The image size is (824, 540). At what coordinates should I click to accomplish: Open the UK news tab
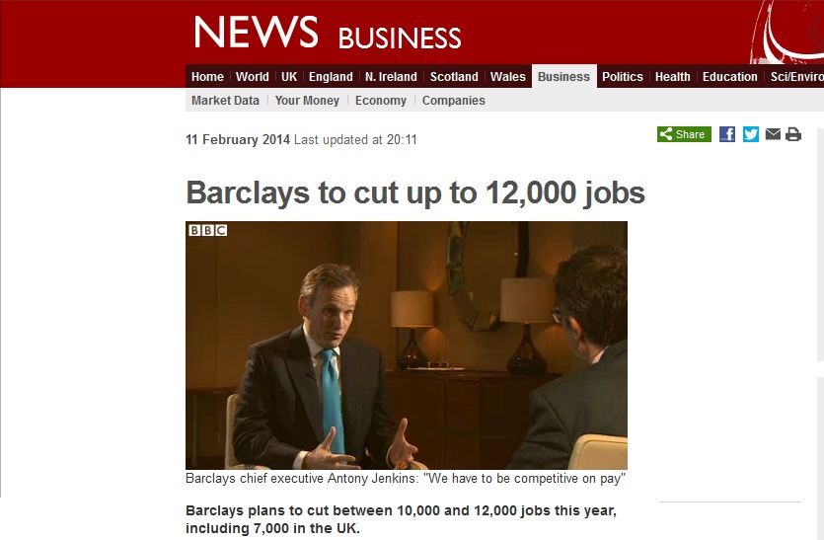pyautogui.click(x=289, y=77)
